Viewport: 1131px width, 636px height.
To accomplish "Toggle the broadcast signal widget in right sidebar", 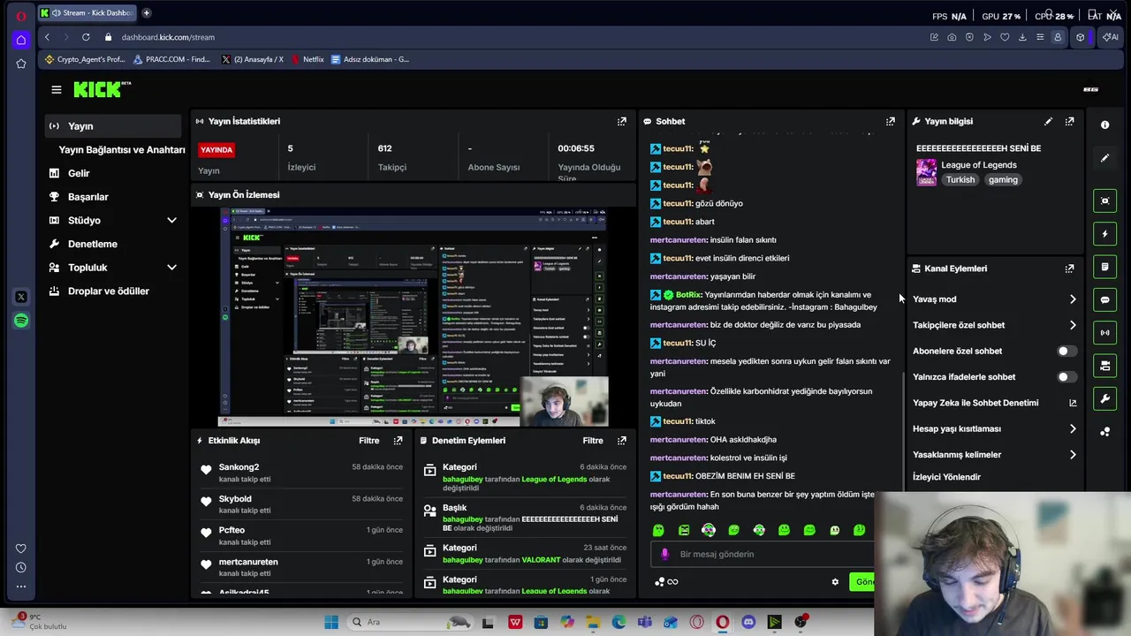I will coord(1104,333).
